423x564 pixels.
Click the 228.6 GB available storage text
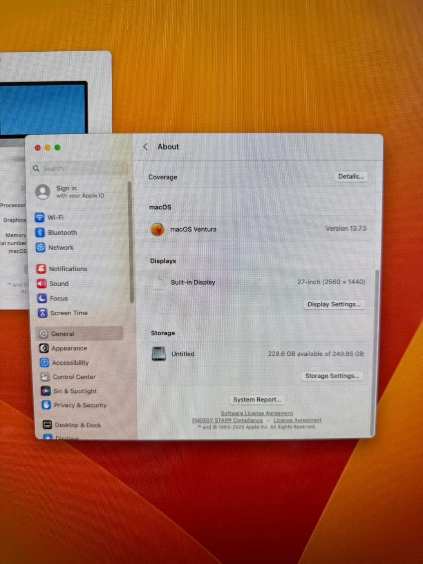[316, 354]
